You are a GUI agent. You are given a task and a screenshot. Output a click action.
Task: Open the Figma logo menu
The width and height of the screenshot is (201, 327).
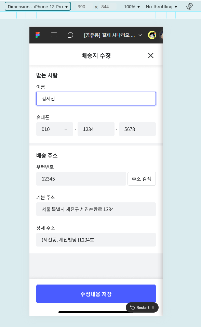point(38,35)
